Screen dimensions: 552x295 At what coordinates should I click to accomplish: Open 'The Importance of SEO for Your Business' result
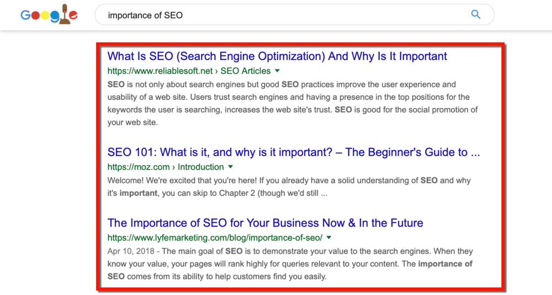265,223
